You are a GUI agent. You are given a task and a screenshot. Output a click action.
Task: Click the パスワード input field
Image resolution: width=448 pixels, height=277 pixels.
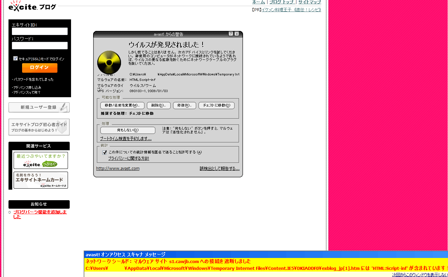click(40, 46)
